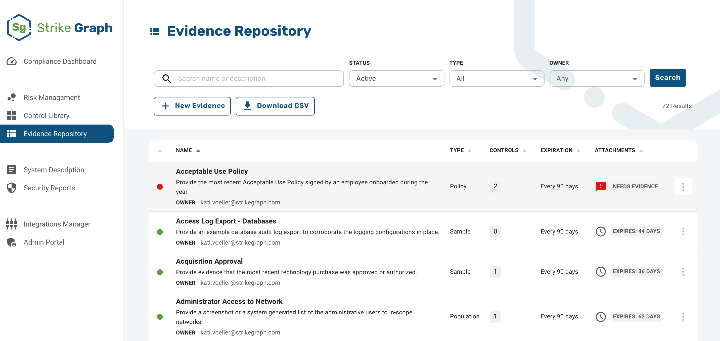720x341 pixels.
Task: Click the red status dot for Acceptable Use Policy
Action: coord(160,187)
